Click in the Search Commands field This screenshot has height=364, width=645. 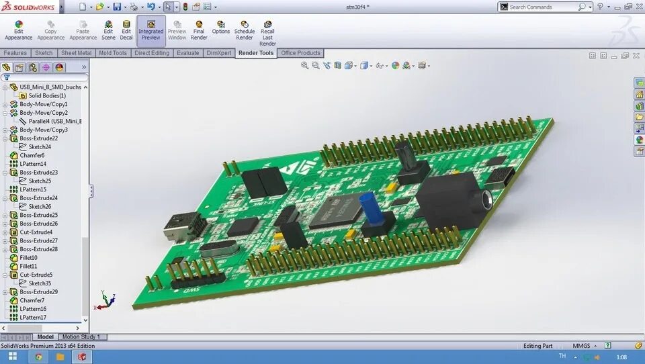[542, 7]
